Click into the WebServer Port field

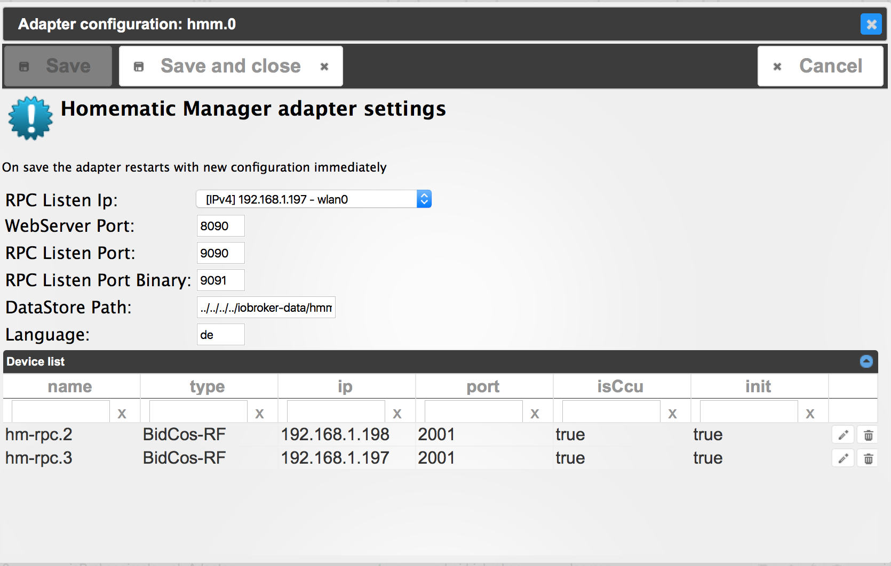pos(220,226)
